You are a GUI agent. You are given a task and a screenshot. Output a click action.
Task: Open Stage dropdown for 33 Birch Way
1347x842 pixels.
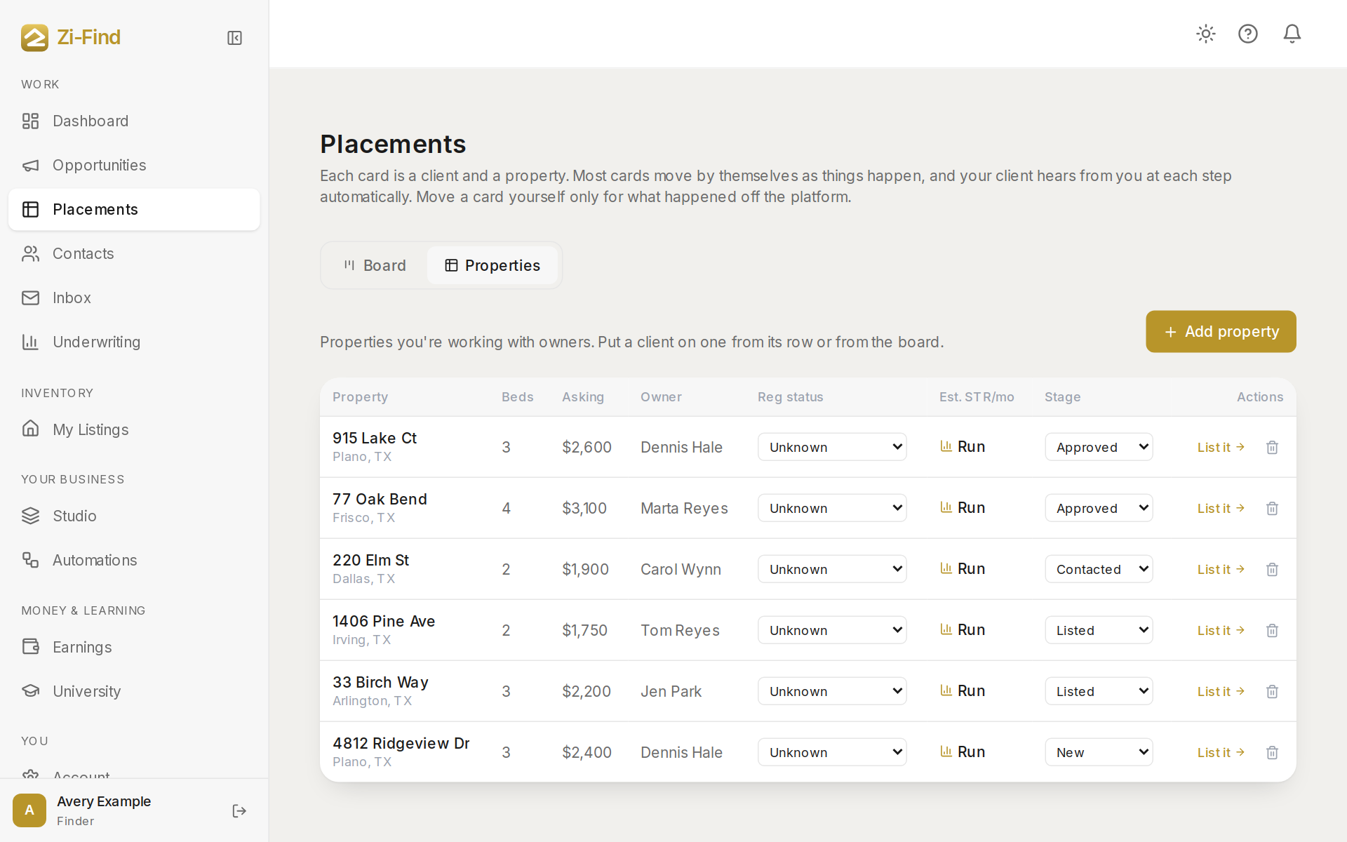(x=1099, y=691)
